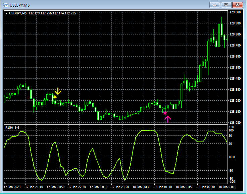
Task: Click the 17 Jan 23:10 time label
Action: (98, 187)
